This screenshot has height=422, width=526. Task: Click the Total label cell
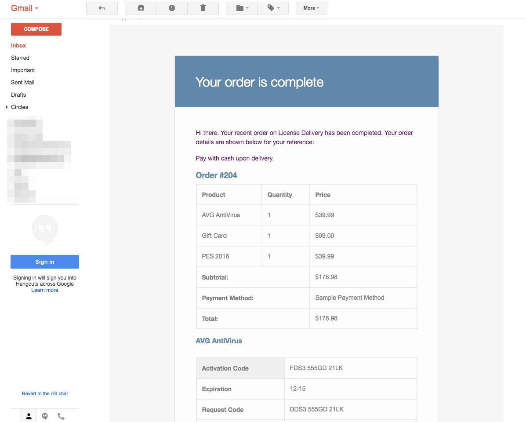(253, 319)
